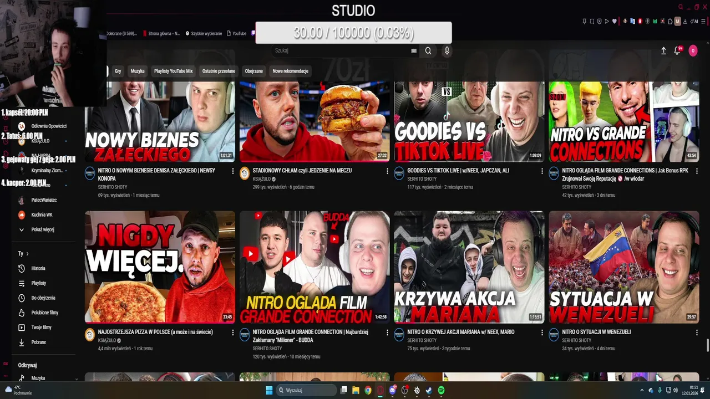Select Ostatnio przesłane filter chip
710x399 pixels.
pos(219,71)
